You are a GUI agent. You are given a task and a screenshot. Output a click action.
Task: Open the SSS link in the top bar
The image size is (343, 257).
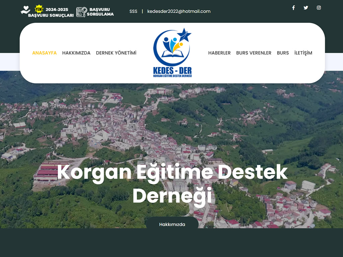tap(133, 11)
